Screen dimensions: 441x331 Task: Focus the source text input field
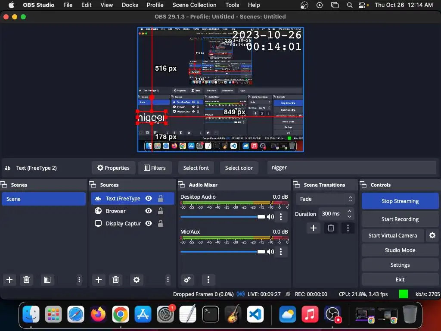coord(351,168)
